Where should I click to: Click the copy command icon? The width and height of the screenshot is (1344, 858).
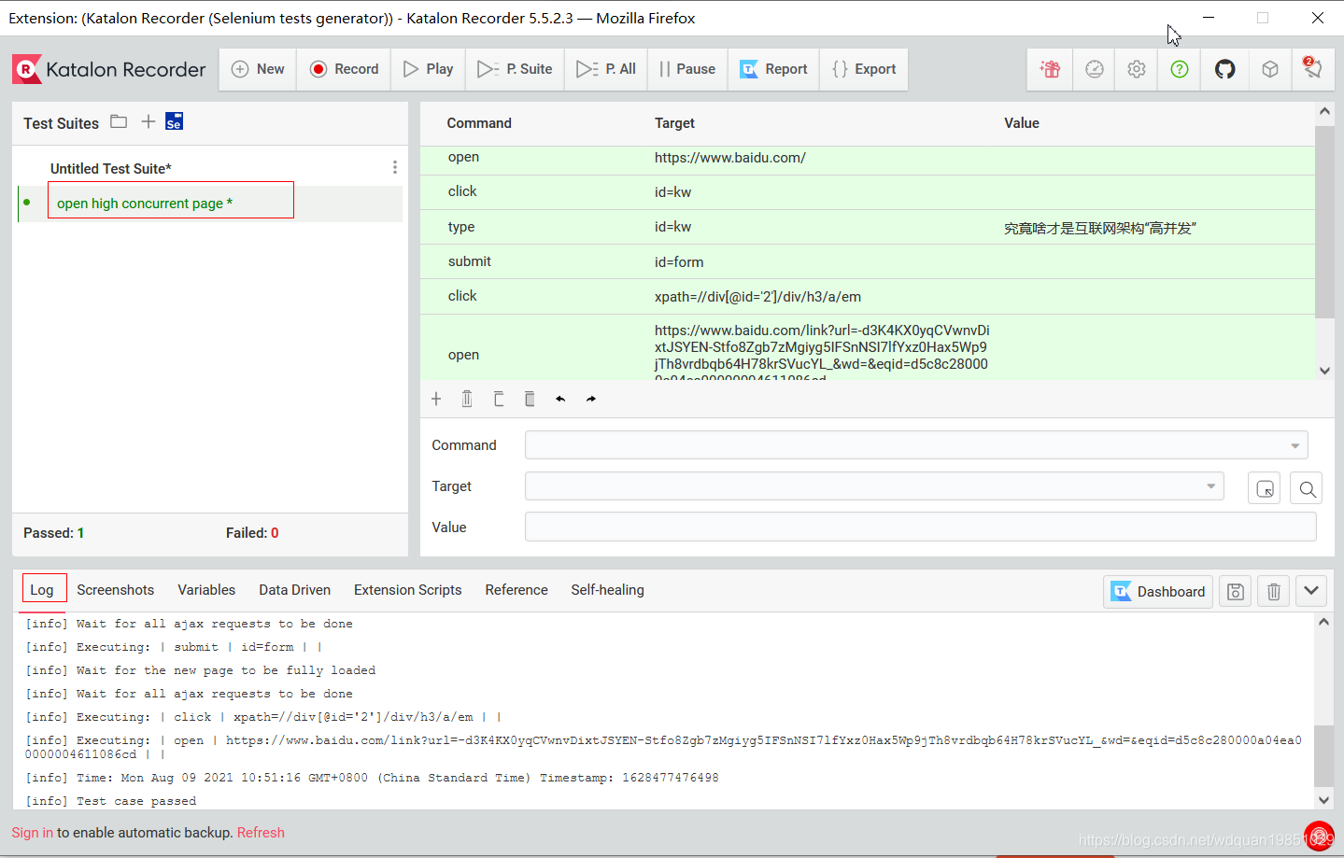pos(499,399)
